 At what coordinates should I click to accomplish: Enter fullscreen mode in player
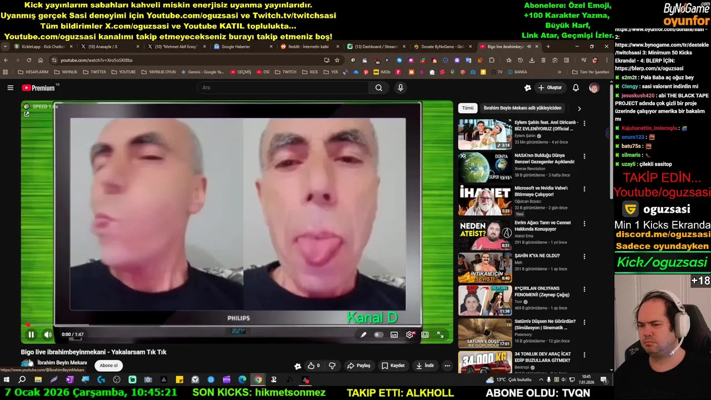tap(440, 334)
